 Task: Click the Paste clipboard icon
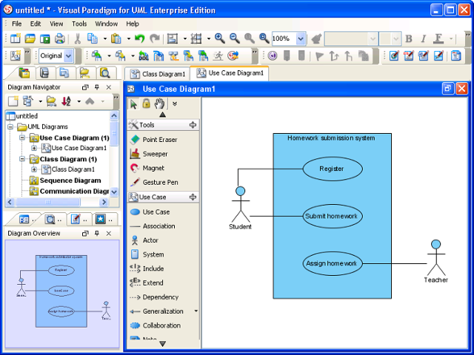pyautogui.click(x=116, y=38)
